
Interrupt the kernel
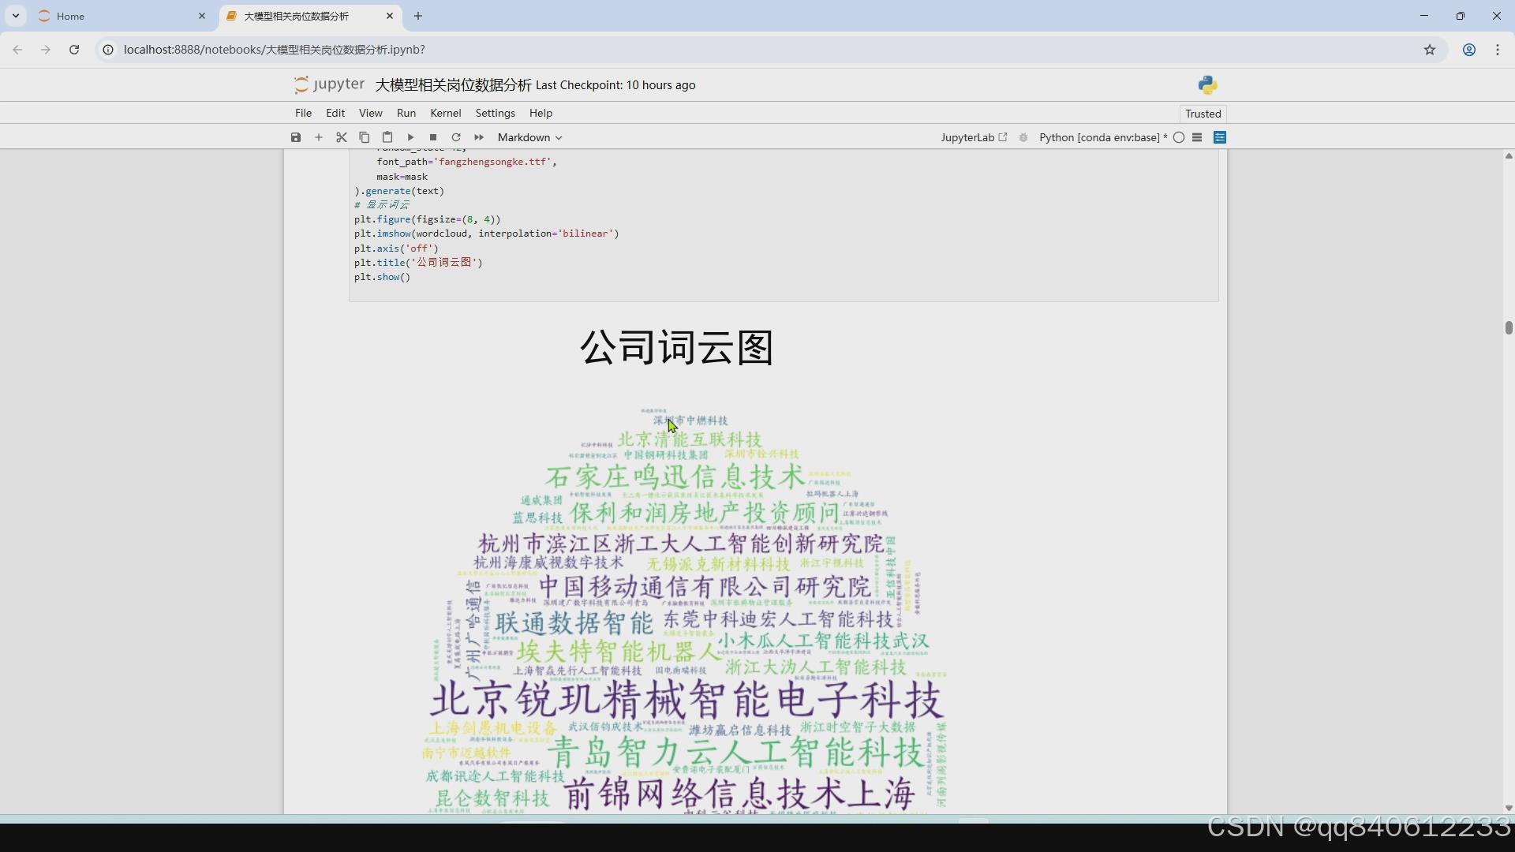point(433,136)
